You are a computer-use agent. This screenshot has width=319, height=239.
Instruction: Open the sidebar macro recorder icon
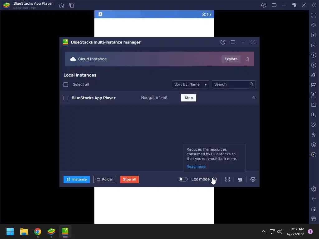pos(313,55)
